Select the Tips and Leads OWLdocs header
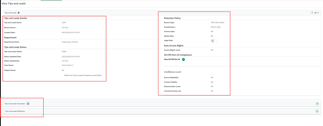This screenshot has height=126, width=323. [x=15, y=111]
